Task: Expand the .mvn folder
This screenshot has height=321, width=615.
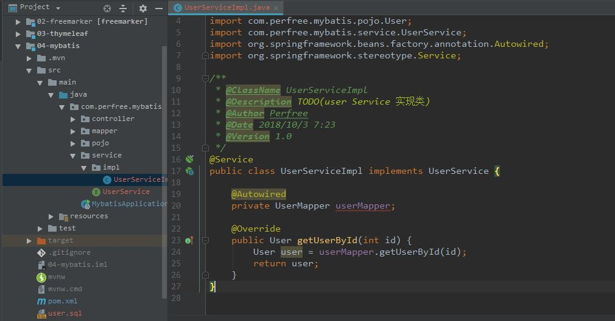Action: coord(29,58)
